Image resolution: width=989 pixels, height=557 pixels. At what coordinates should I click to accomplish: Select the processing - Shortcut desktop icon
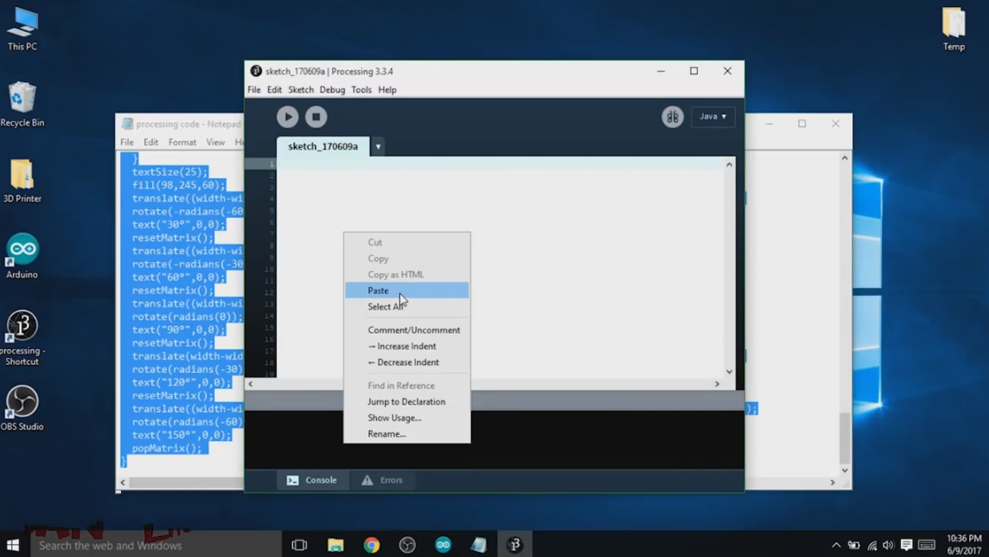[x=22, y=338]
